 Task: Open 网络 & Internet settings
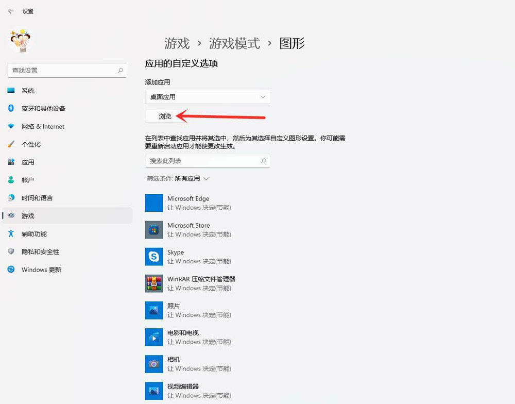coord(67,126)
